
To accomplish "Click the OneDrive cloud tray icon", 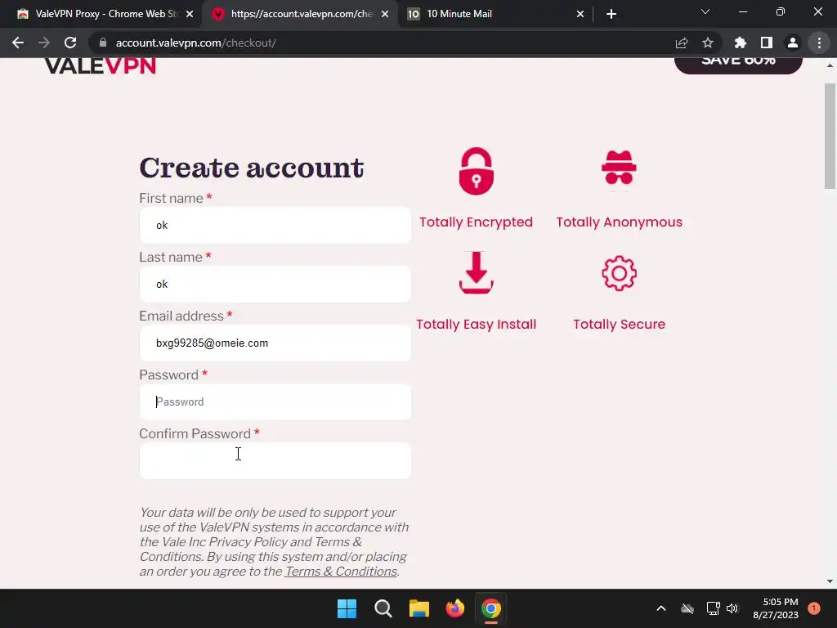I will (x=687, y=608).
